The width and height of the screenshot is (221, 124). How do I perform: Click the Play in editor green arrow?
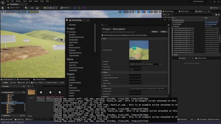[45, 8]
